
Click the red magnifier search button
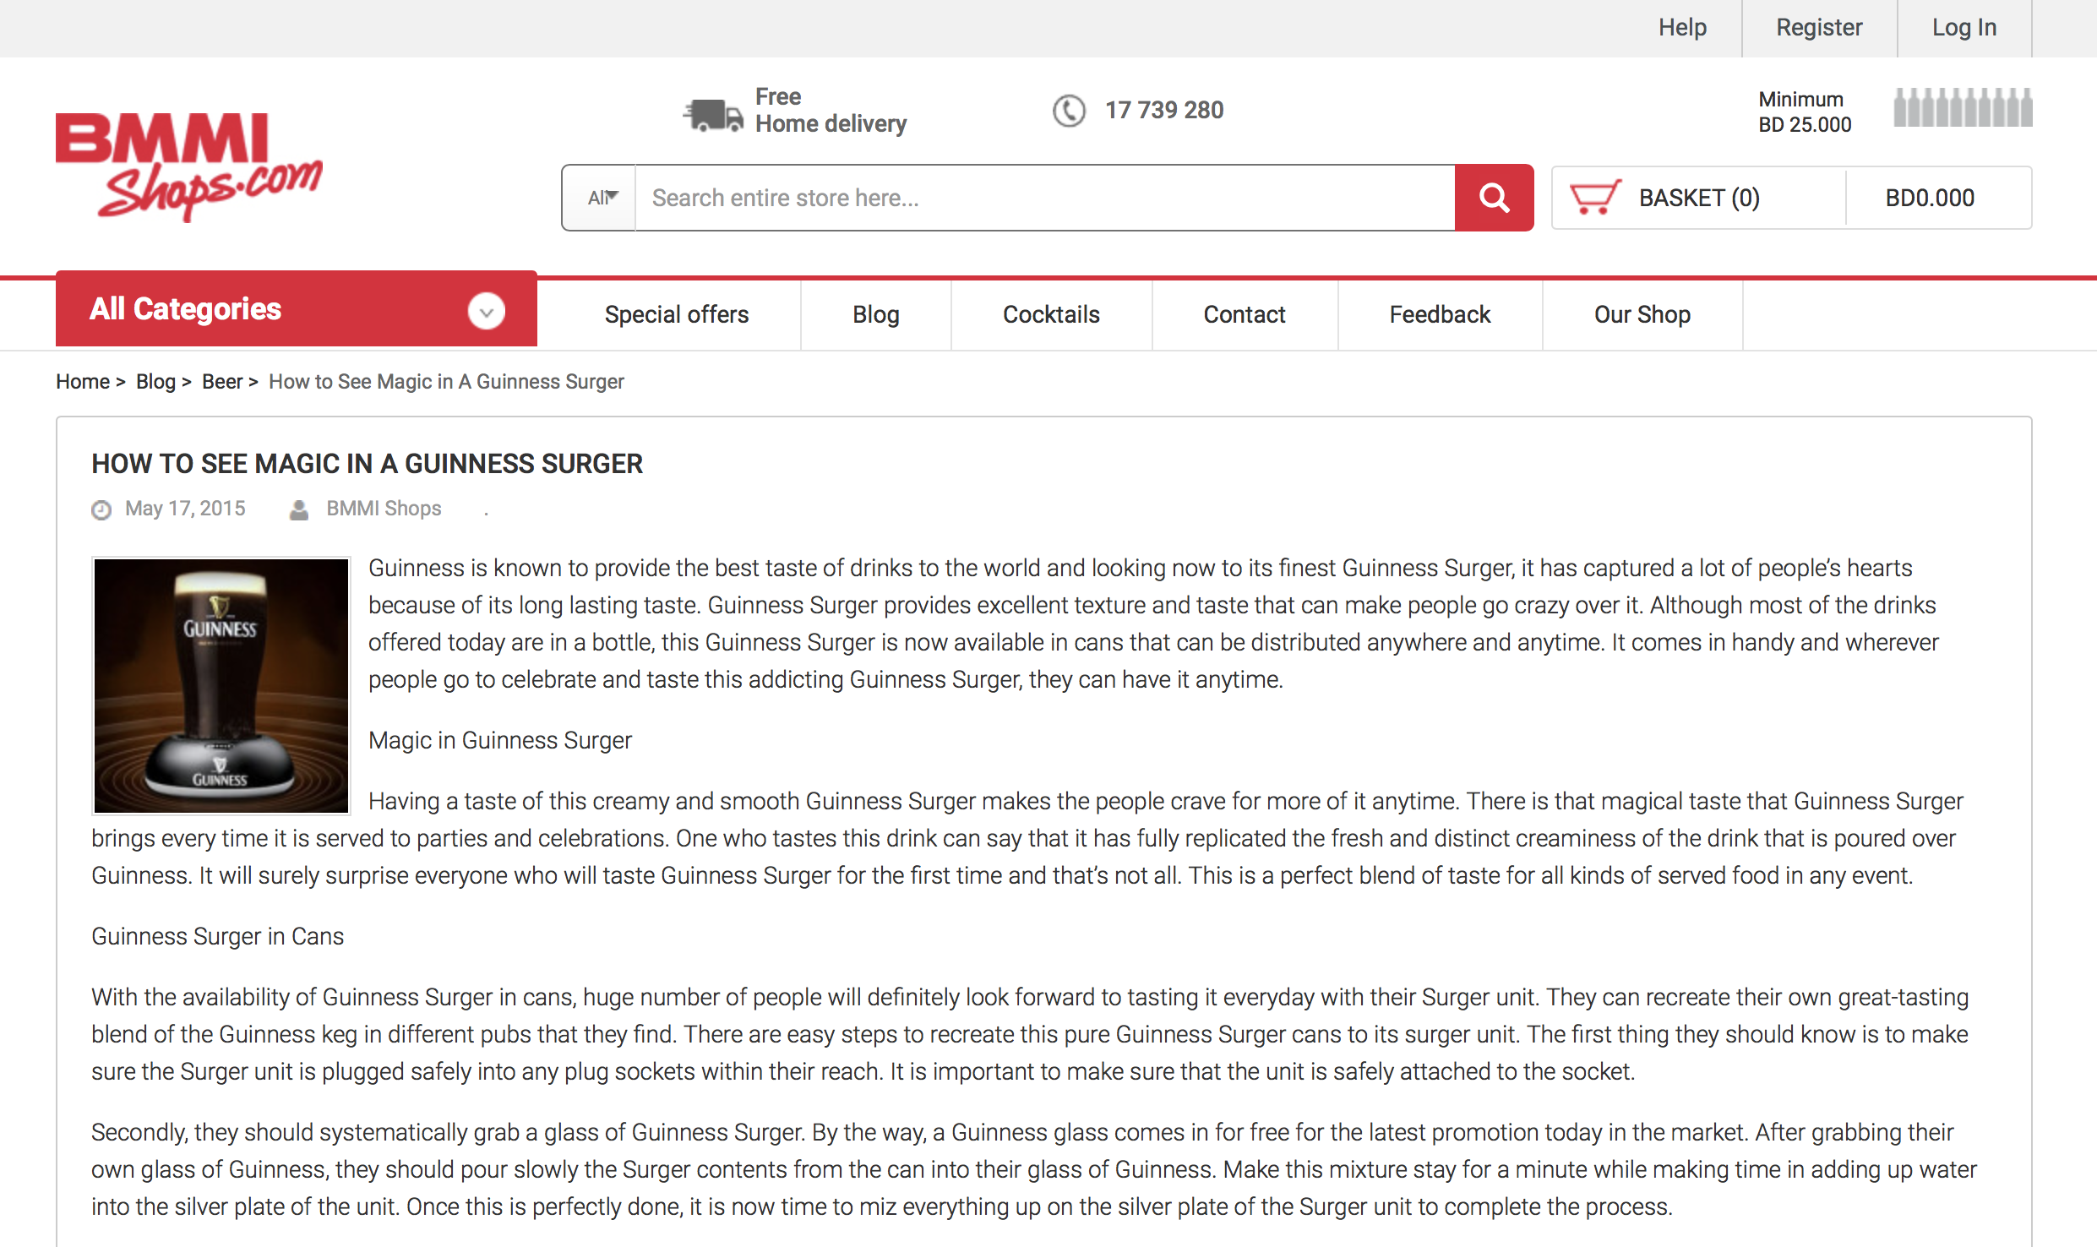point(1494,198)
